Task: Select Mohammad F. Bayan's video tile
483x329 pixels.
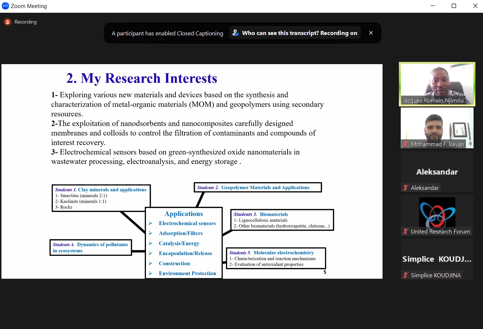Action: [437, 126]
